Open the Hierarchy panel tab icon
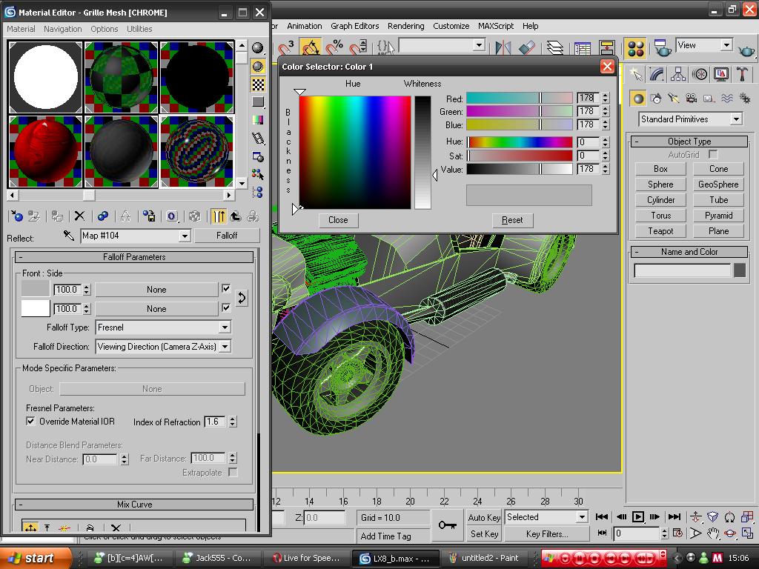 (x=678, y=74)
